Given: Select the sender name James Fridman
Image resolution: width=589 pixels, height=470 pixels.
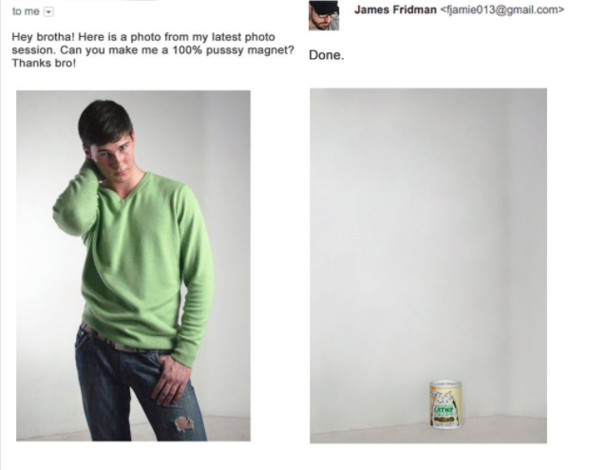Looking at the screenshot, I should [395, 9].
